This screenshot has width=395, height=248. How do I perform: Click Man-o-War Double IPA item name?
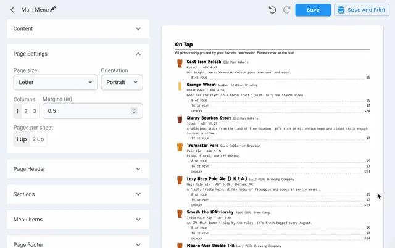click(x=210, y=246)
